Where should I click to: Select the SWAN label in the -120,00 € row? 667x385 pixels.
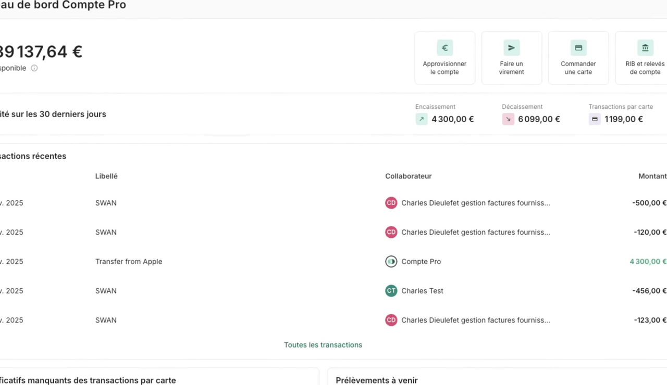pos(106,232)
